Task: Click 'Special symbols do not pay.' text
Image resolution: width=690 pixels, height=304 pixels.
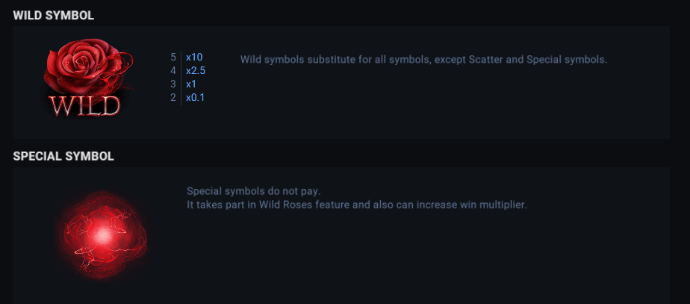Action: [x=253, y=190]
